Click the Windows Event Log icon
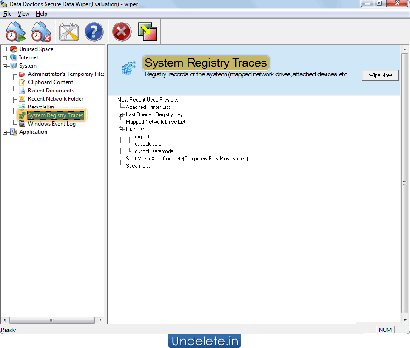410x348 pixels. [22, 124]
